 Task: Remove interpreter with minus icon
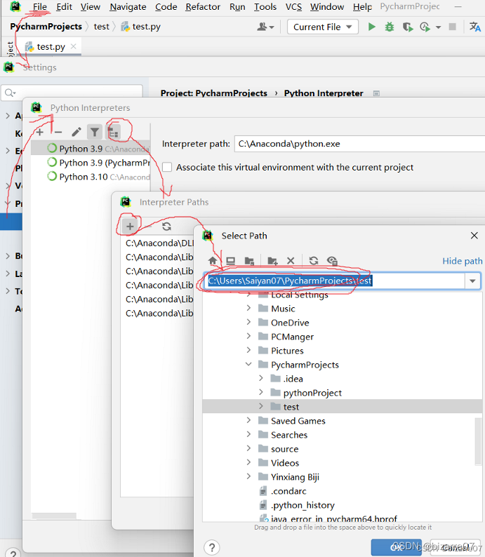58,132
